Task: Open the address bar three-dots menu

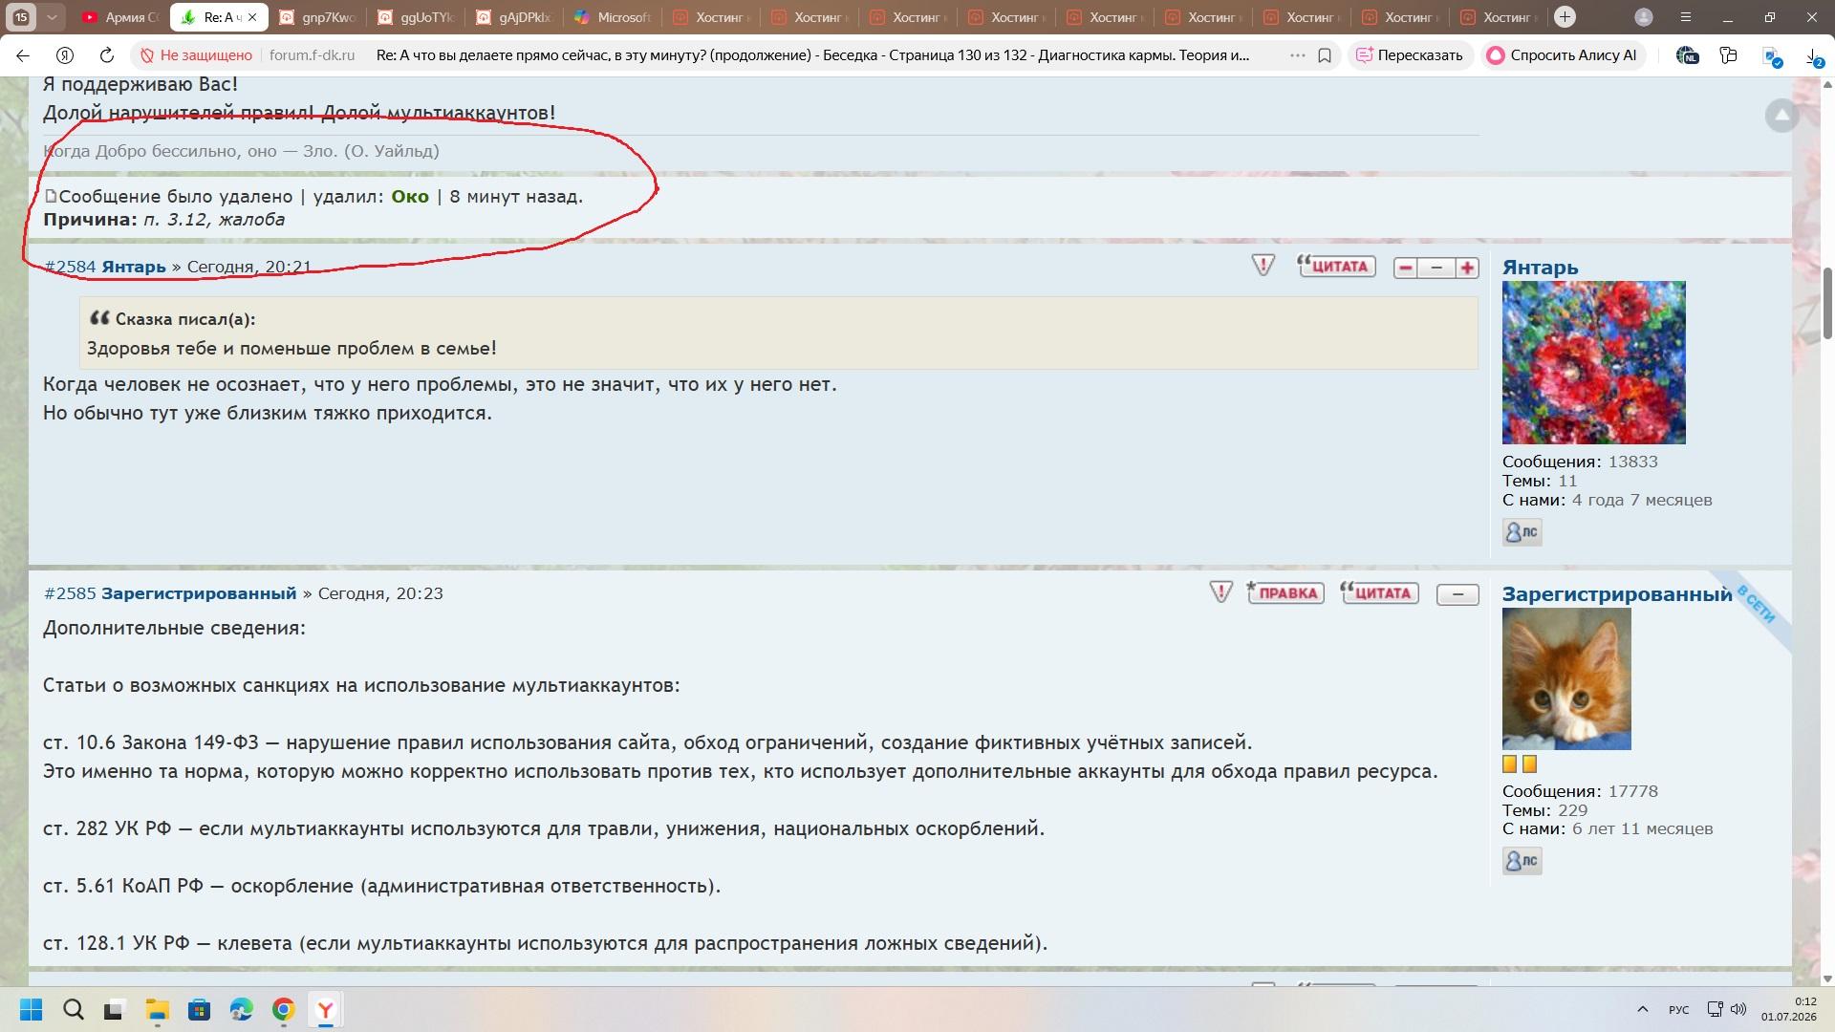Action: tap(1297, 55)
